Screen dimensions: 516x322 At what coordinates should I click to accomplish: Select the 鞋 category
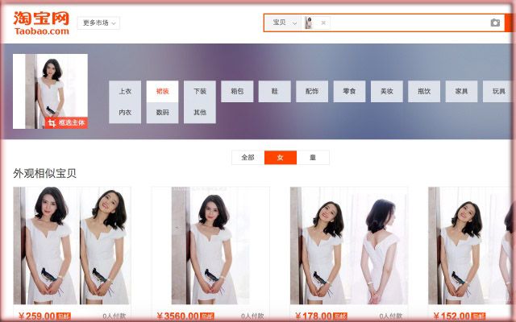pyautogui.click(x=274, y=91)
